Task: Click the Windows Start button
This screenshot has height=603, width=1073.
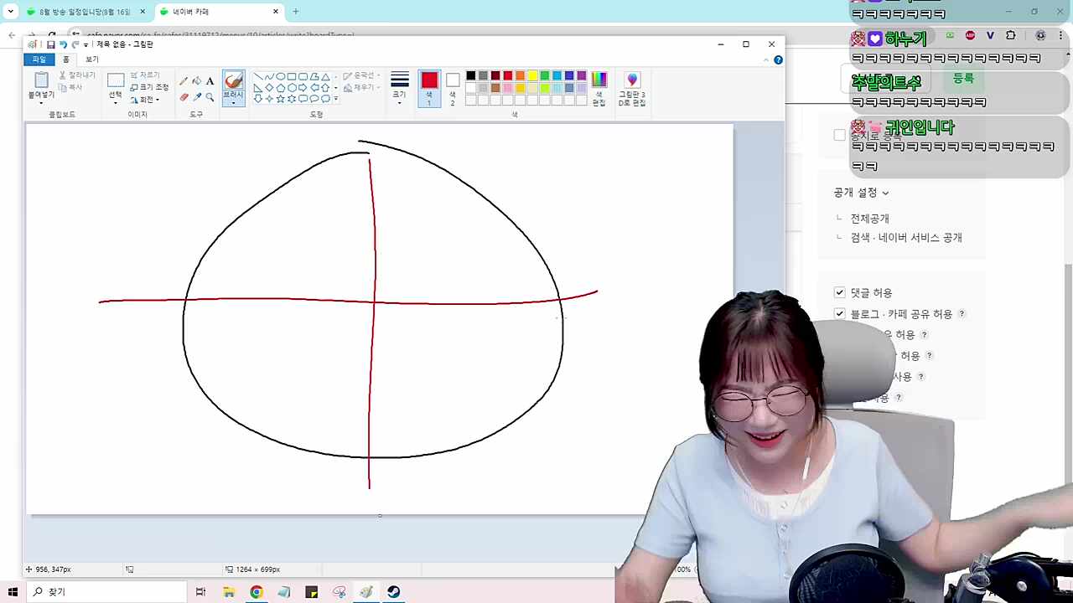Action: [x=13, y=592]
